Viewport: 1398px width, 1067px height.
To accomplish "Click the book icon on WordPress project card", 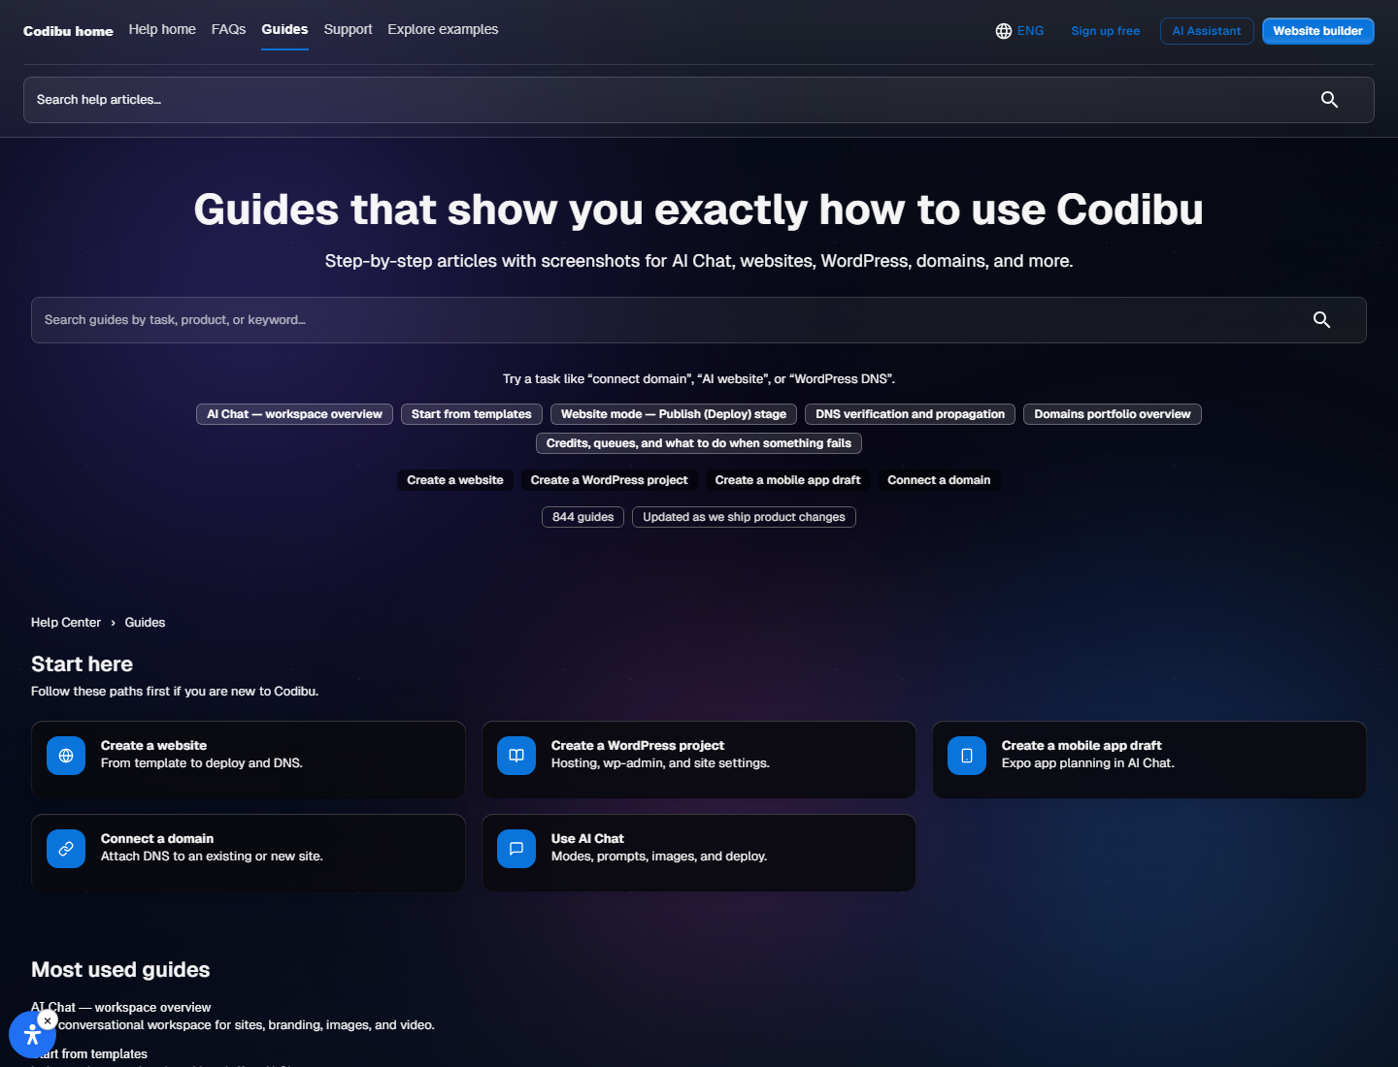I will [516, 756].
